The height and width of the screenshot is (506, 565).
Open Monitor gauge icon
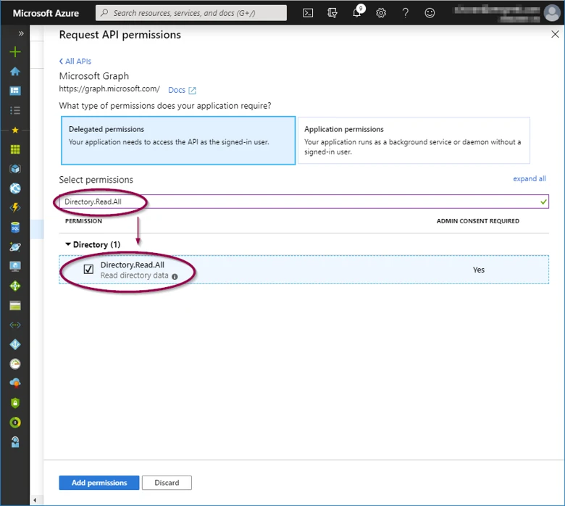(15, 364)
